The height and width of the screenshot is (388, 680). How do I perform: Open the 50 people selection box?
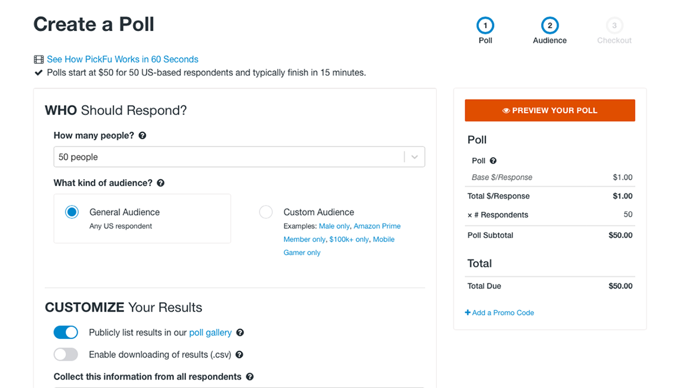coord(227,157)
